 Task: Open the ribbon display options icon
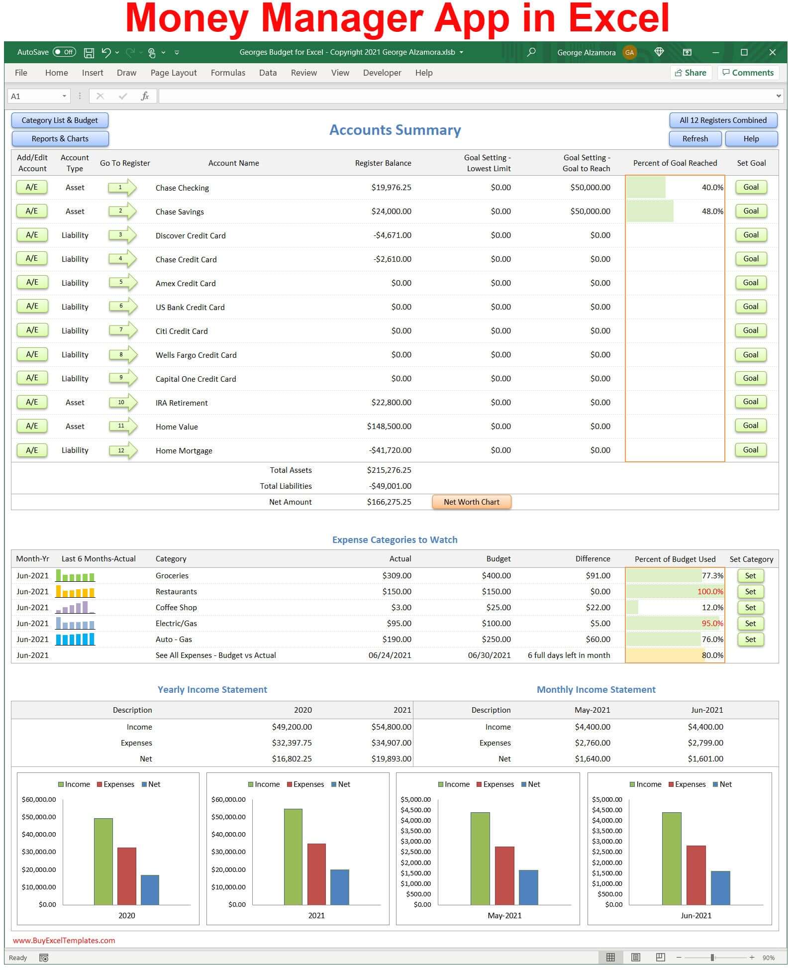(x=687, y=52)
